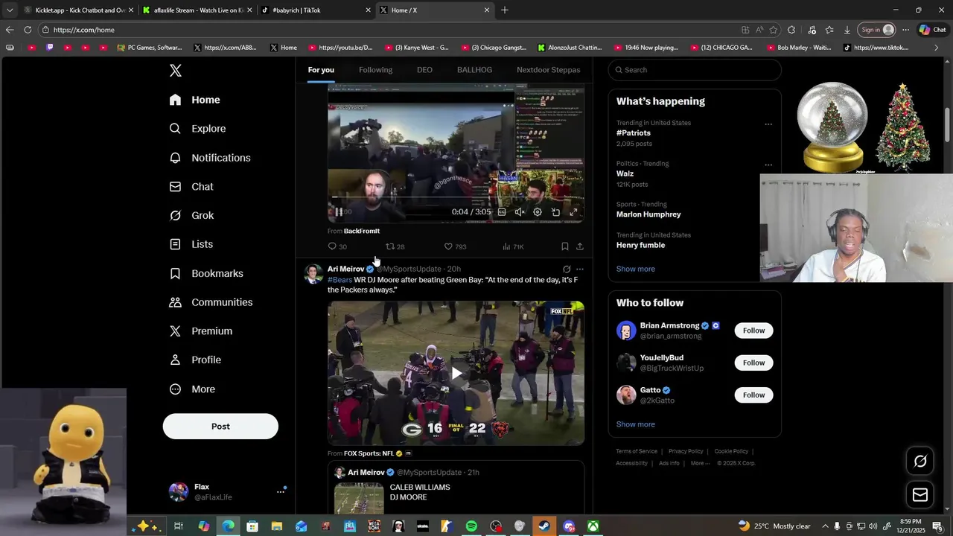Switch to the BALLHOG tab
The height and width of the screenshot is (536, 953).
point(474,70)
